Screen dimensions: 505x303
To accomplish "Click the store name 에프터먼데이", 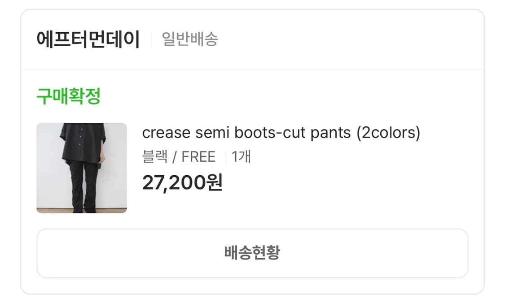I will click(x=88, y=39).
